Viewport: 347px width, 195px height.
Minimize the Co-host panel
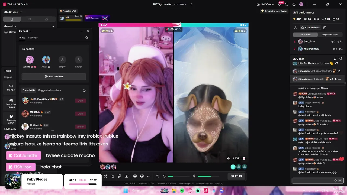tap(82, 31)
